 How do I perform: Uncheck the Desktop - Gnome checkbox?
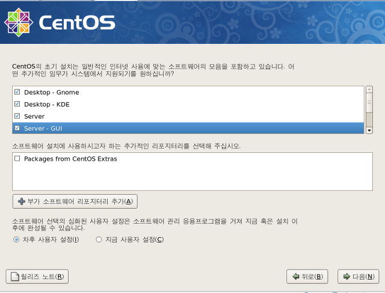click(17, 92)
